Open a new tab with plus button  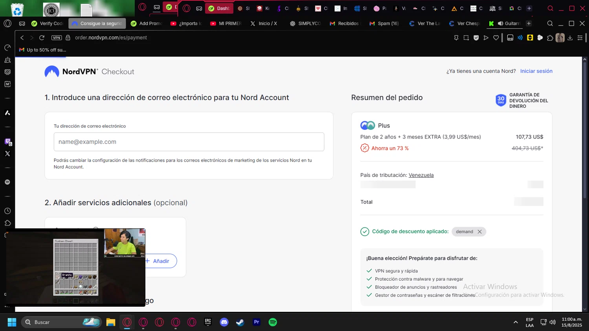click(x=529, y=24)
